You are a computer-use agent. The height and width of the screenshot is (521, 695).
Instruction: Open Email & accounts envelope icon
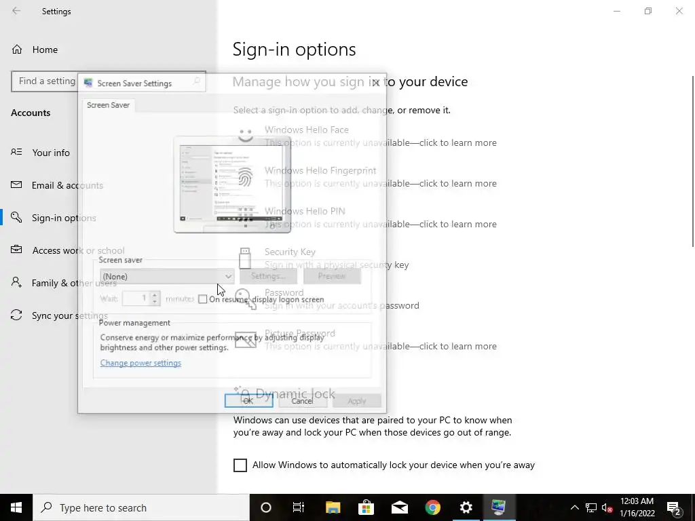tap(16, 185)
